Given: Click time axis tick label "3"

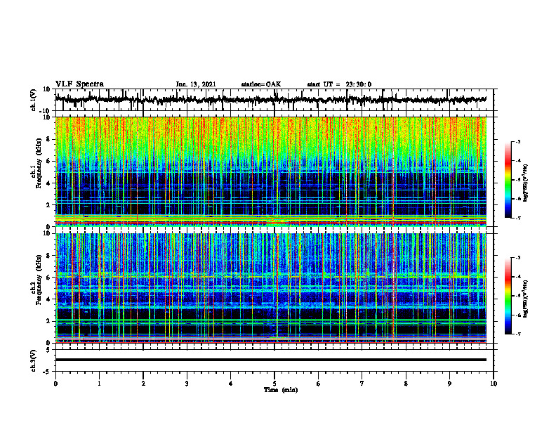Looking at the screenshot, I should pos(187,384).
